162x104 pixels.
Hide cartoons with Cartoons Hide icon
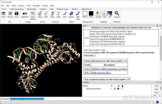[58, 15]
